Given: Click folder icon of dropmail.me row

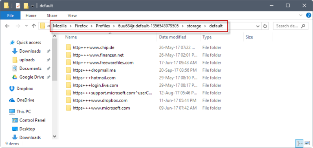Looking at the screenshot, I should (68, 70).
